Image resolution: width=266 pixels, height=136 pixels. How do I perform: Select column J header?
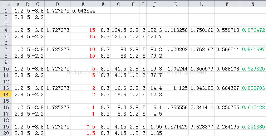(154, 4)
